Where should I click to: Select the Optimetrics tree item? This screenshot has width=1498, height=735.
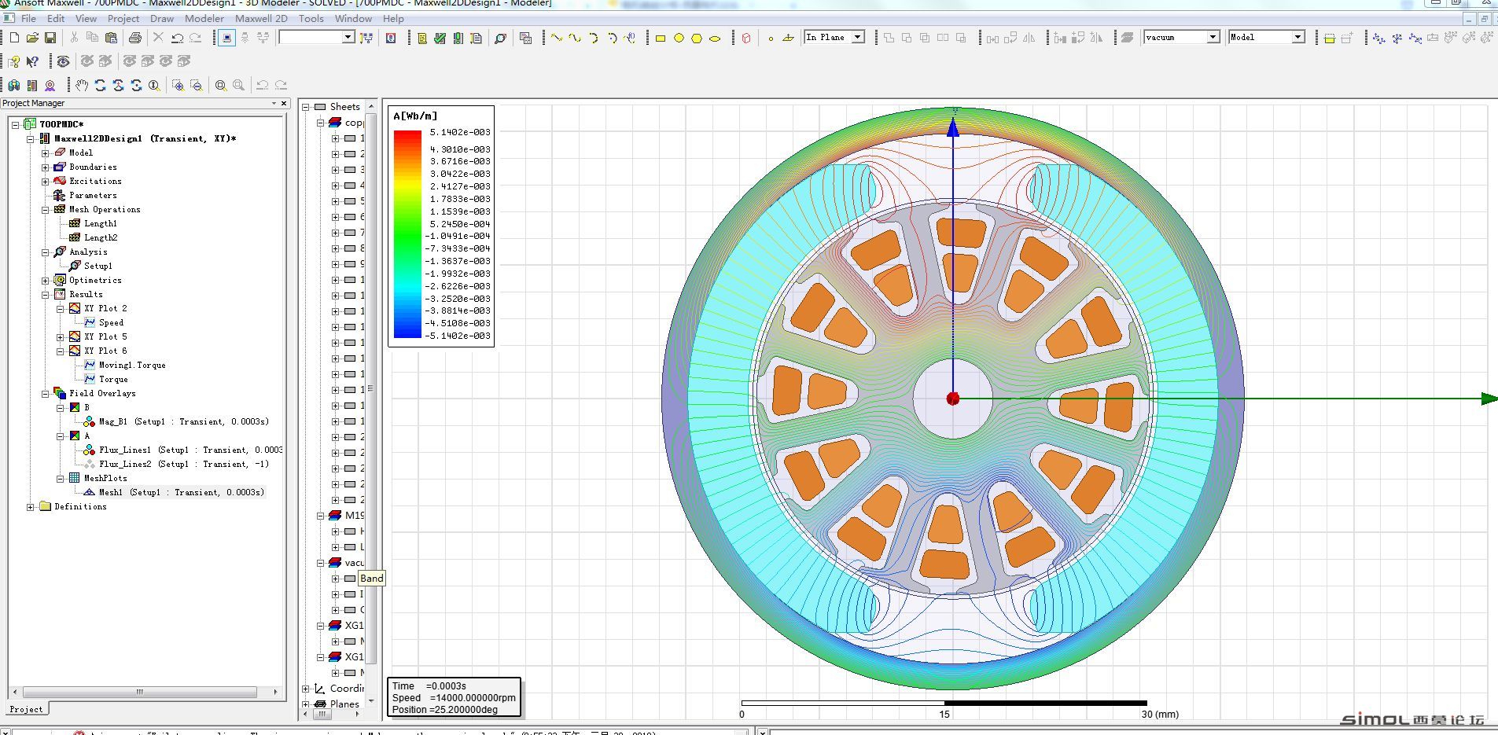pyautogui.click(x=95, y=281)
